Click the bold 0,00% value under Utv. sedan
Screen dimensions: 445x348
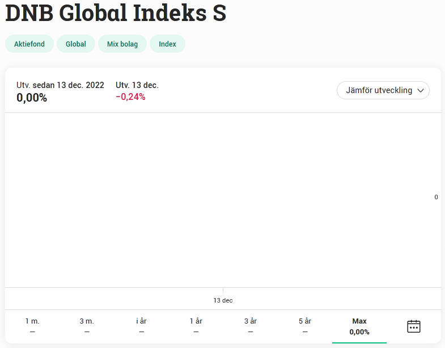(32, 98)
